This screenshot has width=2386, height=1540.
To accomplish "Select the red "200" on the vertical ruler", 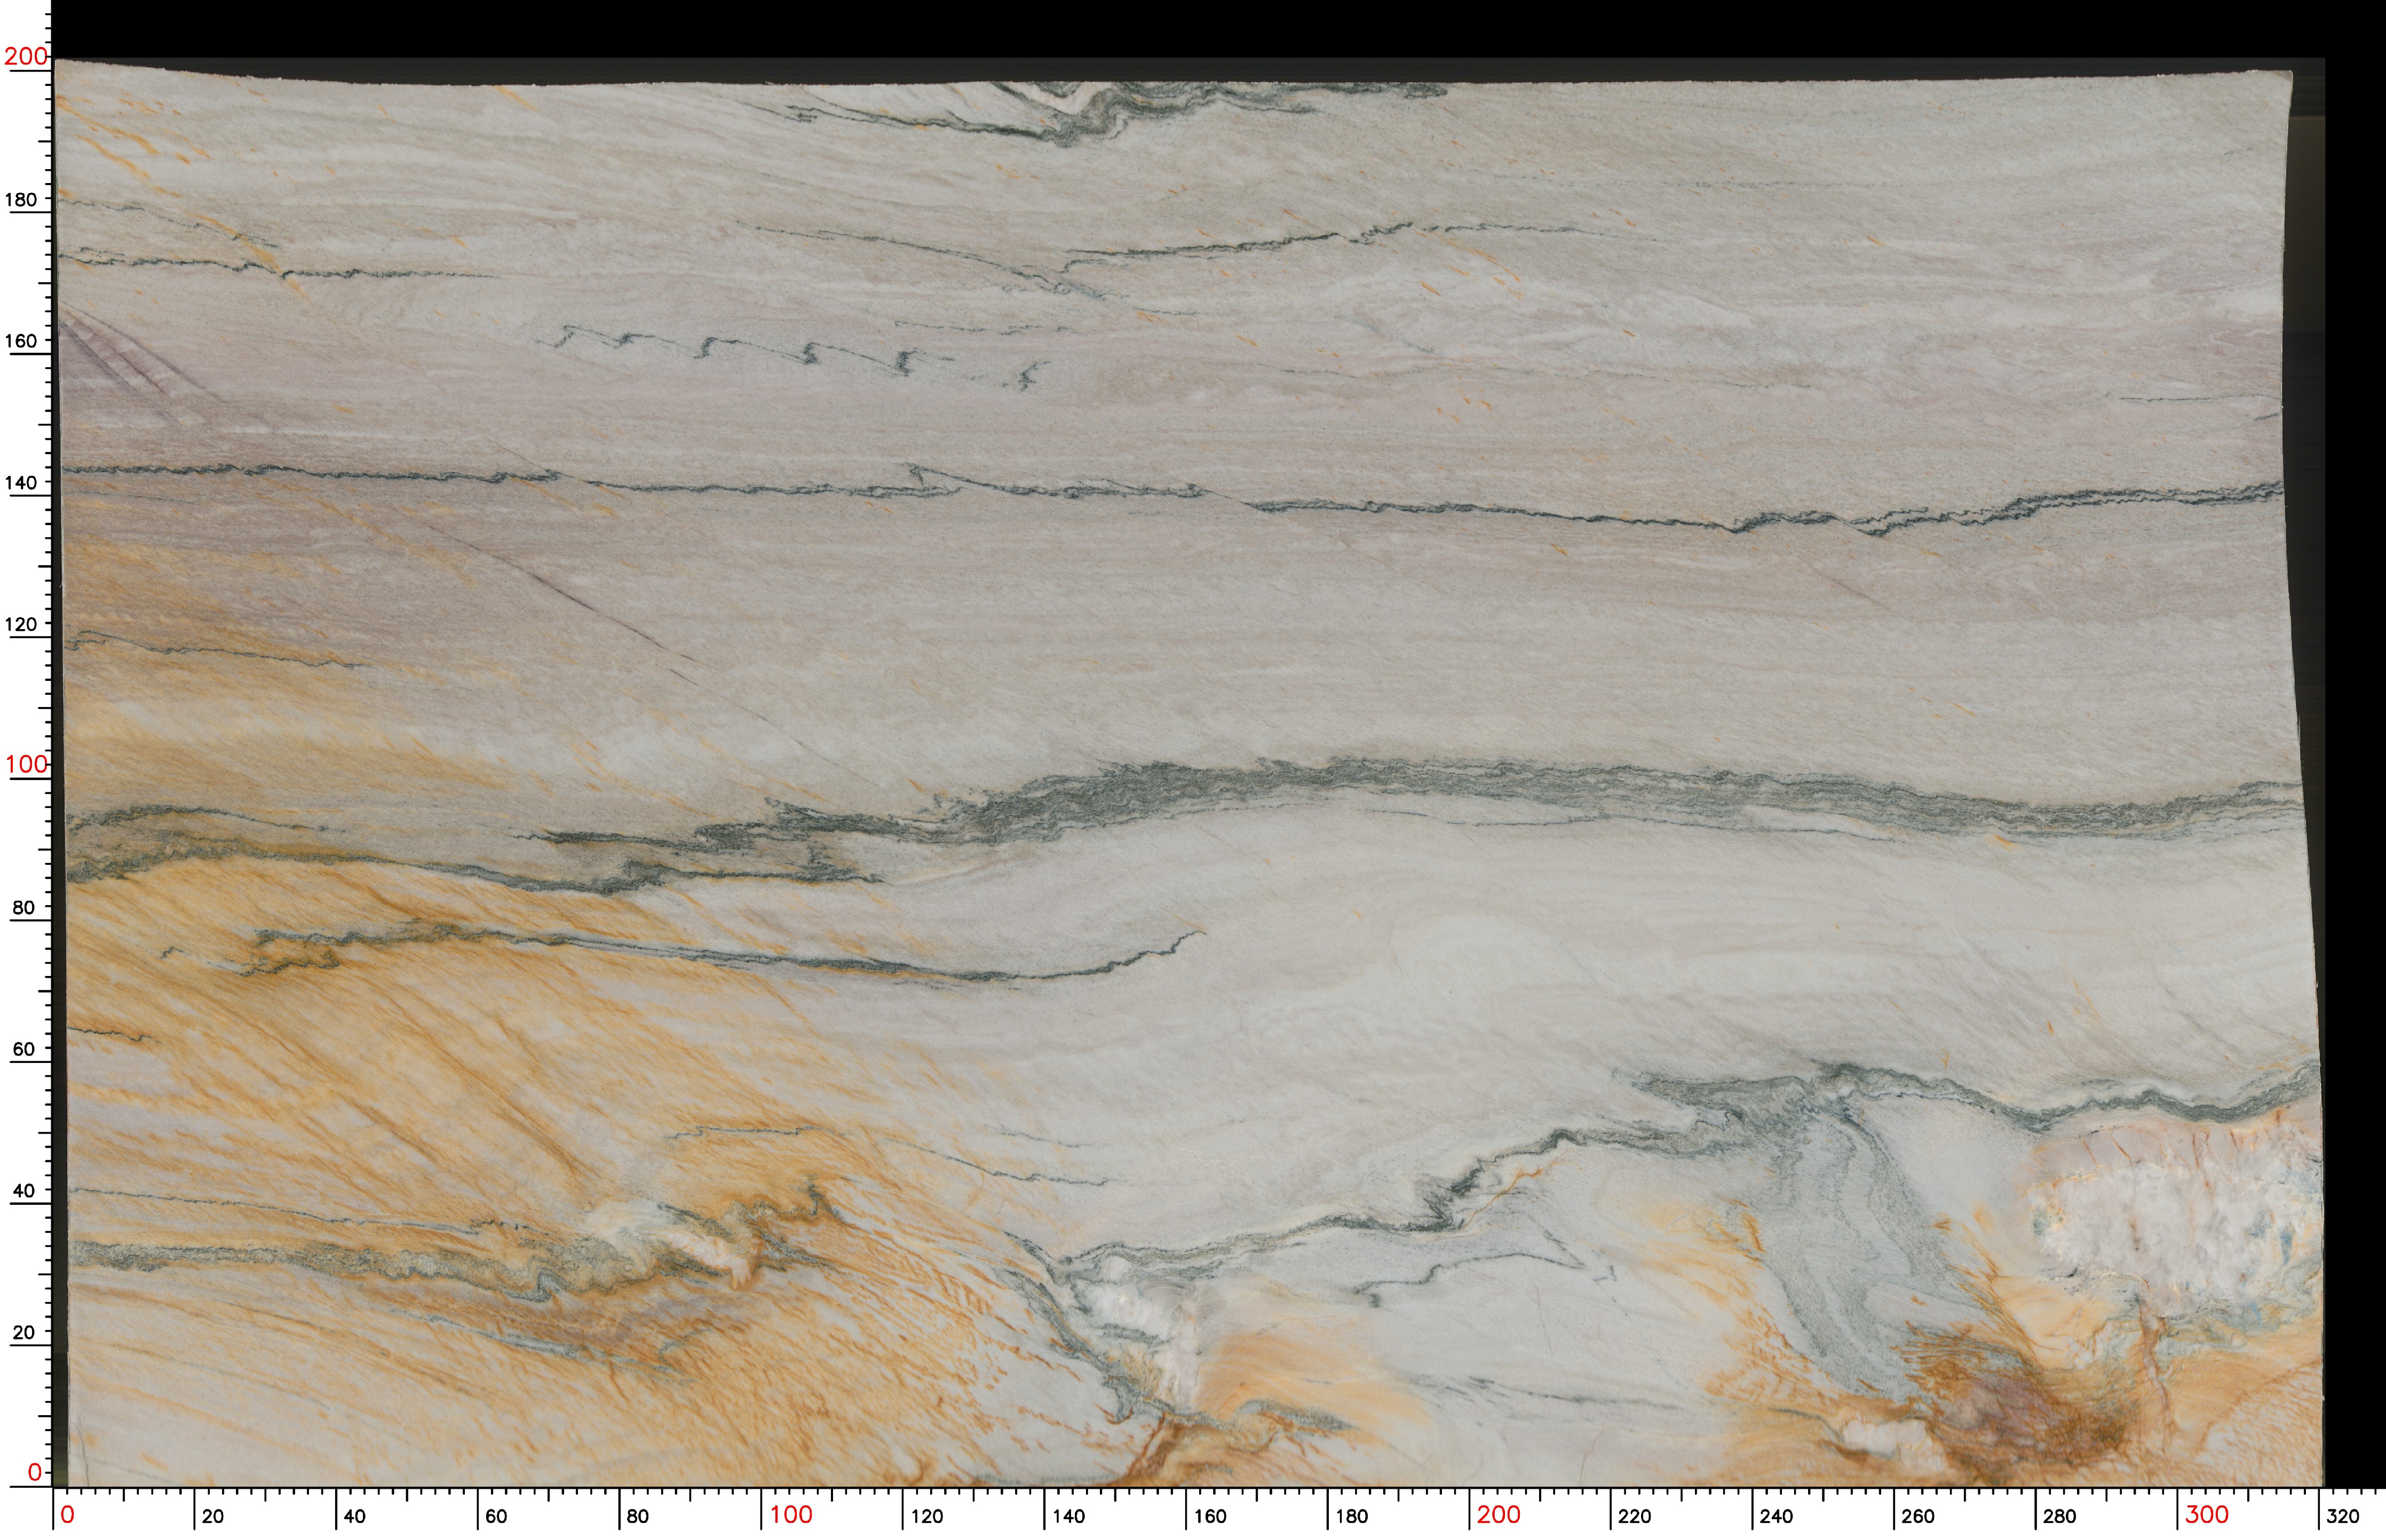I will (26, 56).
